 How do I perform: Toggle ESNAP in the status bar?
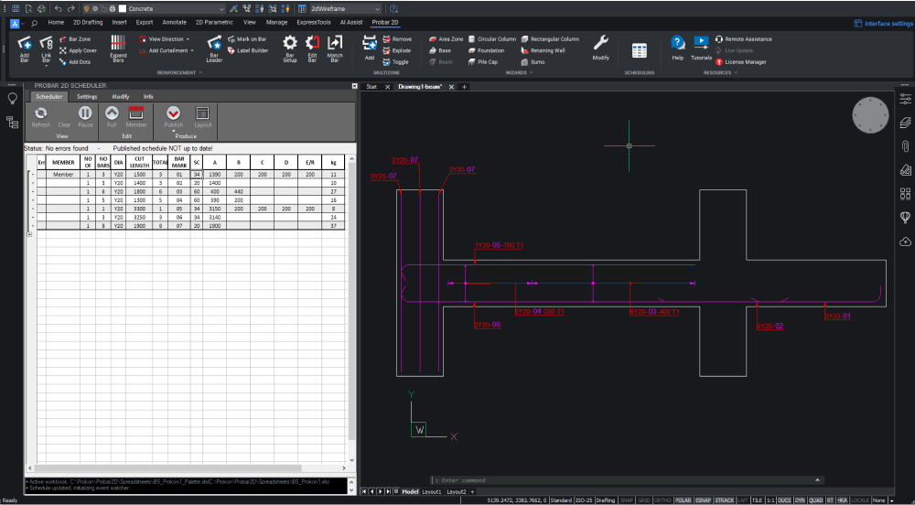coord(703,500)
